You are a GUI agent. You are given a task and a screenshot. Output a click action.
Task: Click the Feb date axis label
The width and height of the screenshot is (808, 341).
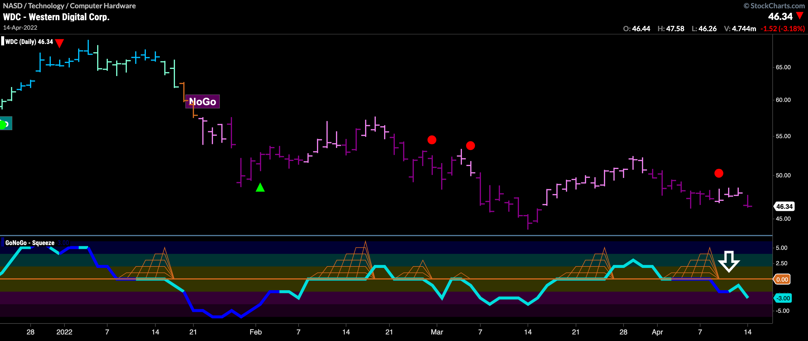click(x=256, y=332)
